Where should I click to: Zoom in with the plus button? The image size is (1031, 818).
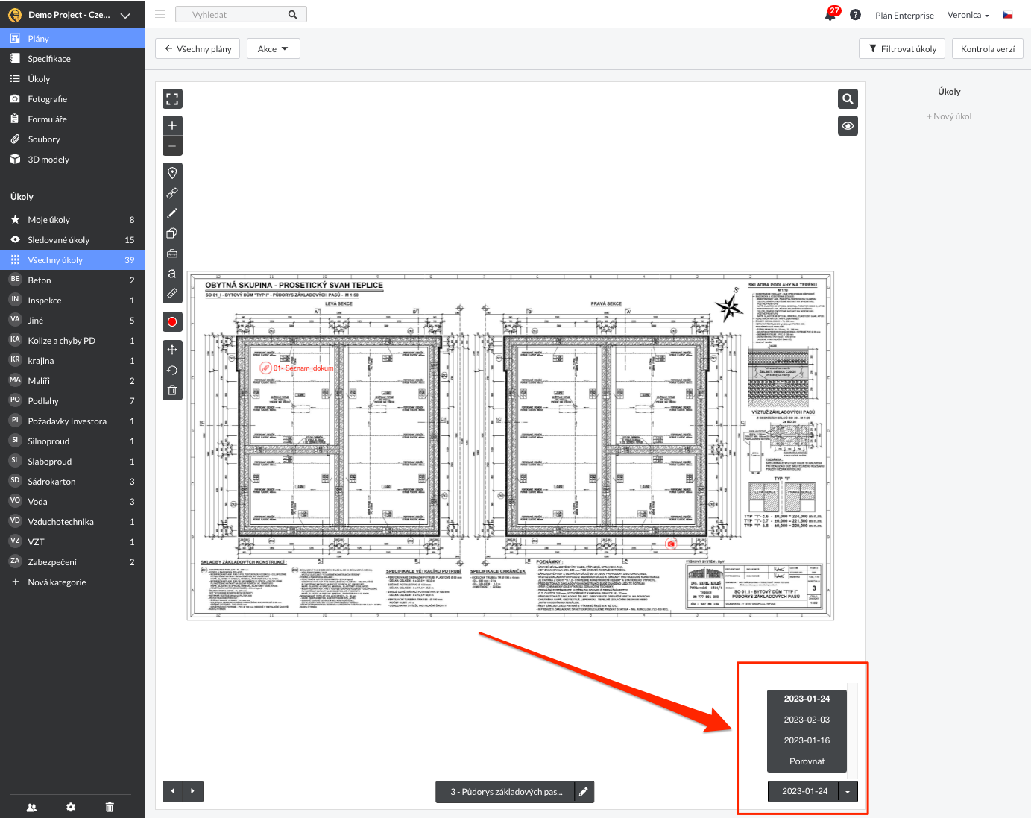coord(172,125)
